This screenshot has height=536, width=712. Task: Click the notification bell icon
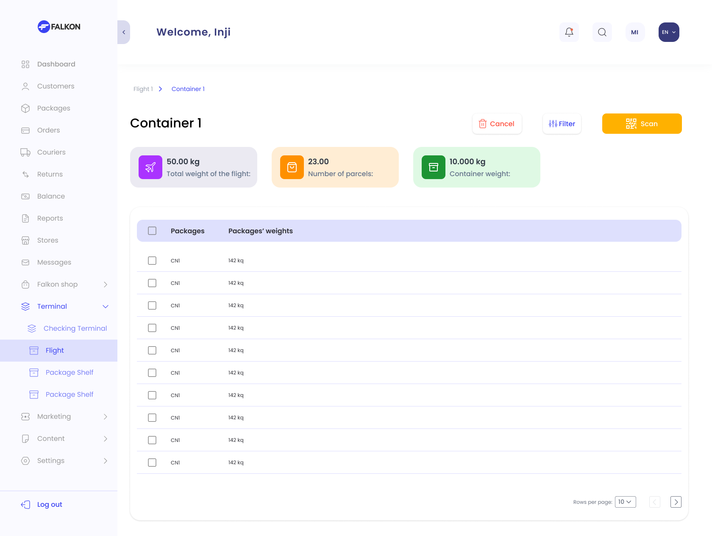569,32
